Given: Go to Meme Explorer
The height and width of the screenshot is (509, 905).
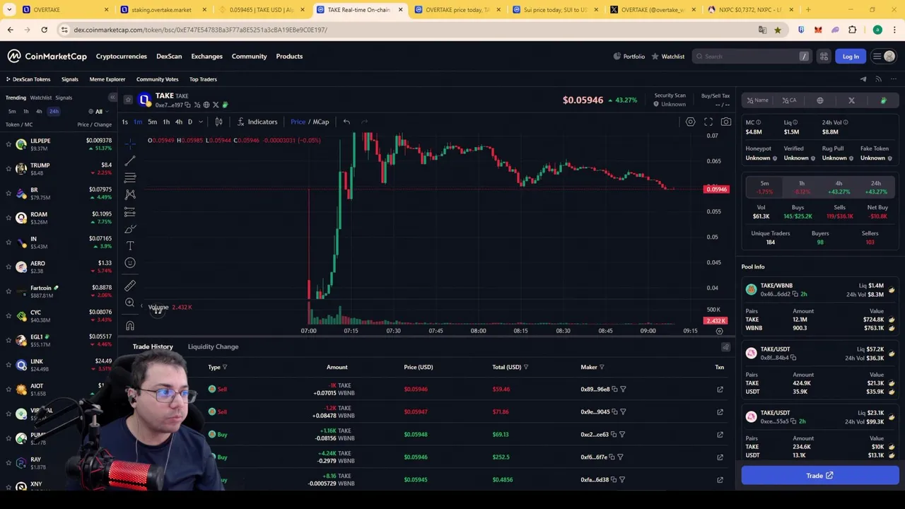Looking at the screenshot, I should [107, 79].
